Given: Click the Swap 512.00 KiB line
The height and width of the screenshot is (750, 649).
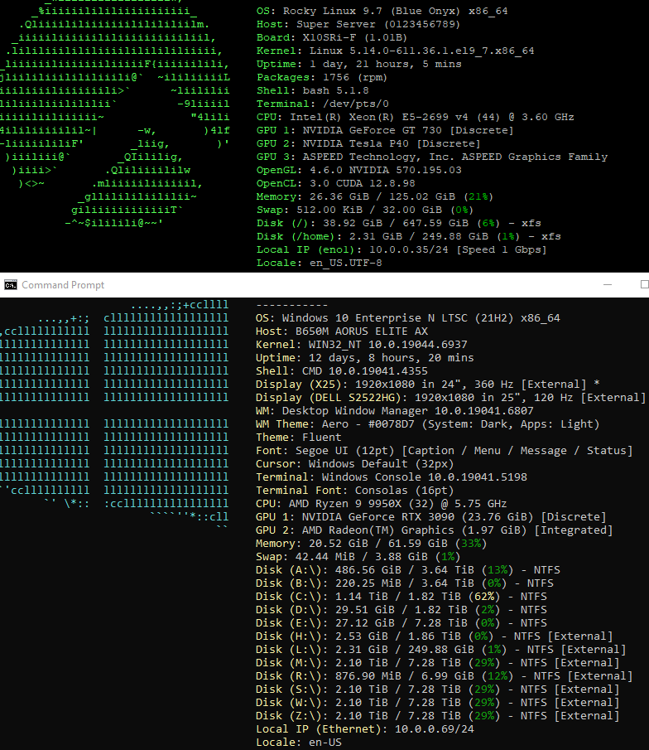Looking at the screenshot, I should point(364,210).
